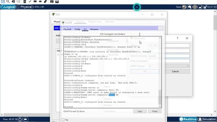Select the Inspect magnifier tool in top toolbar
This screenshot has width=217, height=122.
point(8,1)
